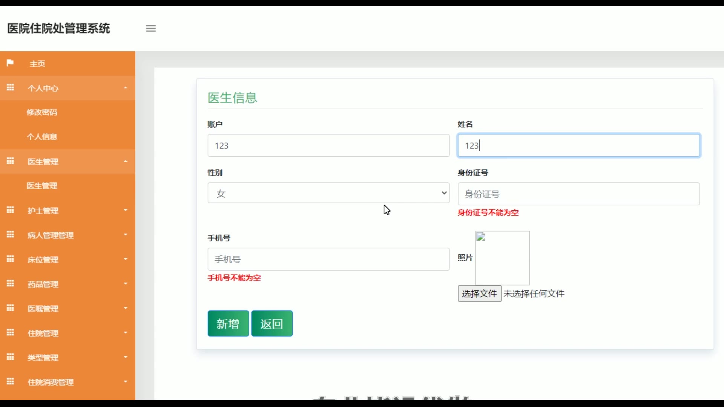This screenshot has width=724, height=407.
Task: Expand the 病人管理管理 menu arrow
Action: pyautogui.click(x=126, y=235)
